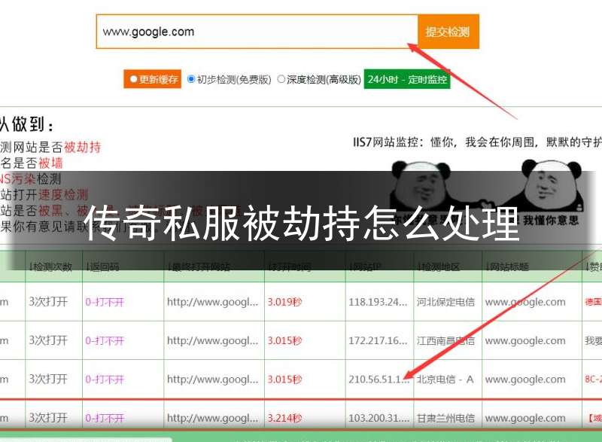602x442 pixels.
Task: Open the http://www.googl... link in 河北保定电信 row
Action: (213, 302)
